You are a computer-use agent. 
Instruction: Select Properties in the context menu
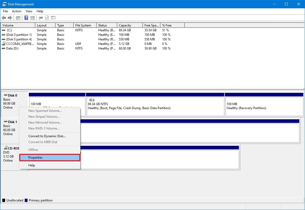(50, 158)
